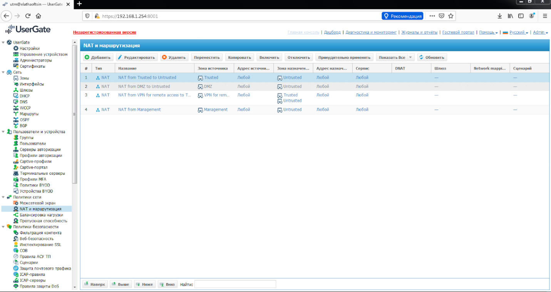The width and height of the screenshot is (551, 292).
Task: Collapse the Сеть tree section
Action: [3, 72]
